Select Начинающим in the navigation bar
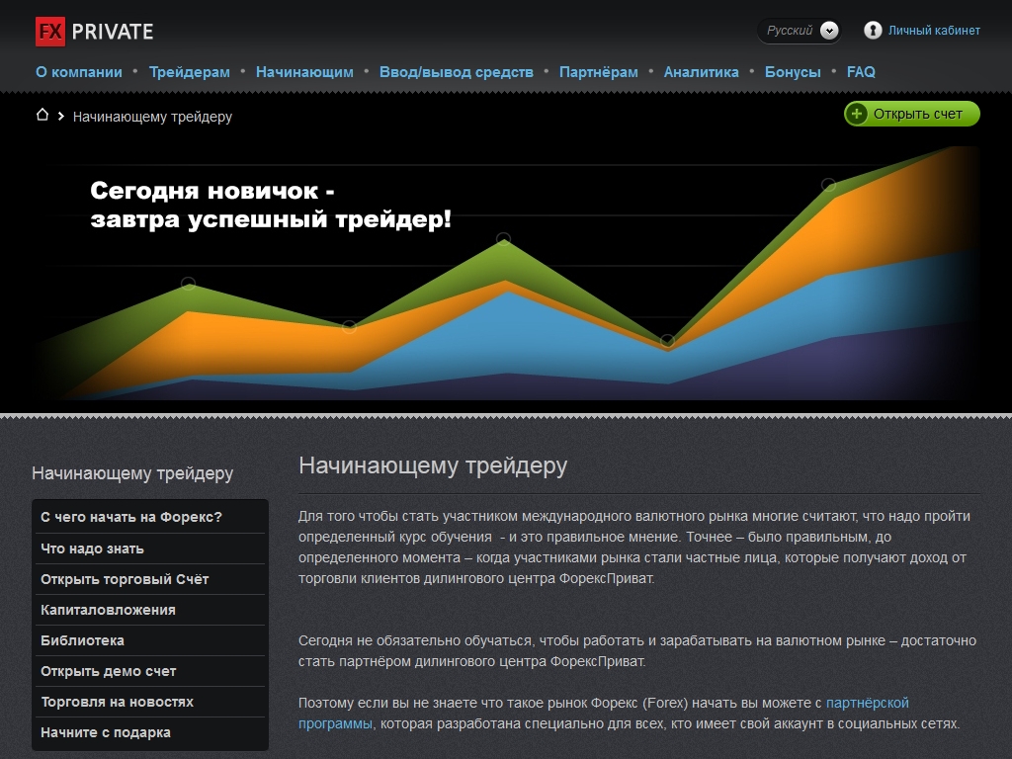Viewport: 1012px width, 759px height. (x=304, y=72)
